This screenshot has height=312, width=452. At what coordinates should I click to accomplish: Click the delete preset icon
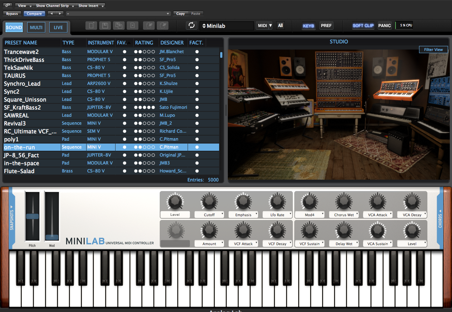click(x=132, y=26)
